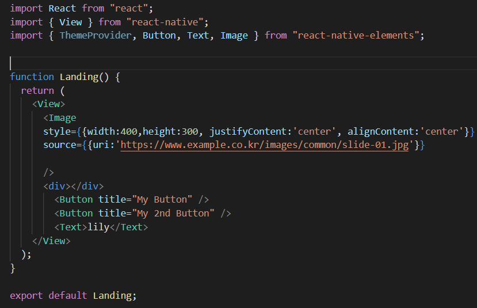Viewport: 477px width, 308px height.
Task: Click the Image self-closing "/>" line
Action: [49, 173]
